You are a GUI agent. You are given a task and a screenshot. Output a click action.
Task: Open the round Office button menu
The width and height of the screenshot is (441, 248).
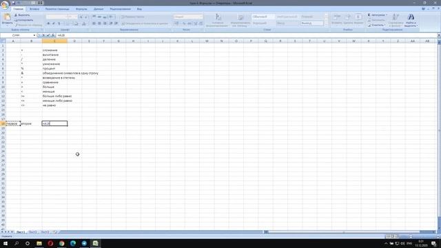pyautogui.click(x=5, y=5)
